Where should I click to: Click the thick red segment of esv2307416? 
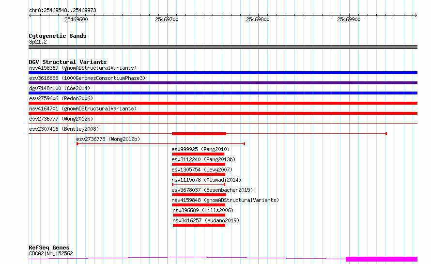199,134
